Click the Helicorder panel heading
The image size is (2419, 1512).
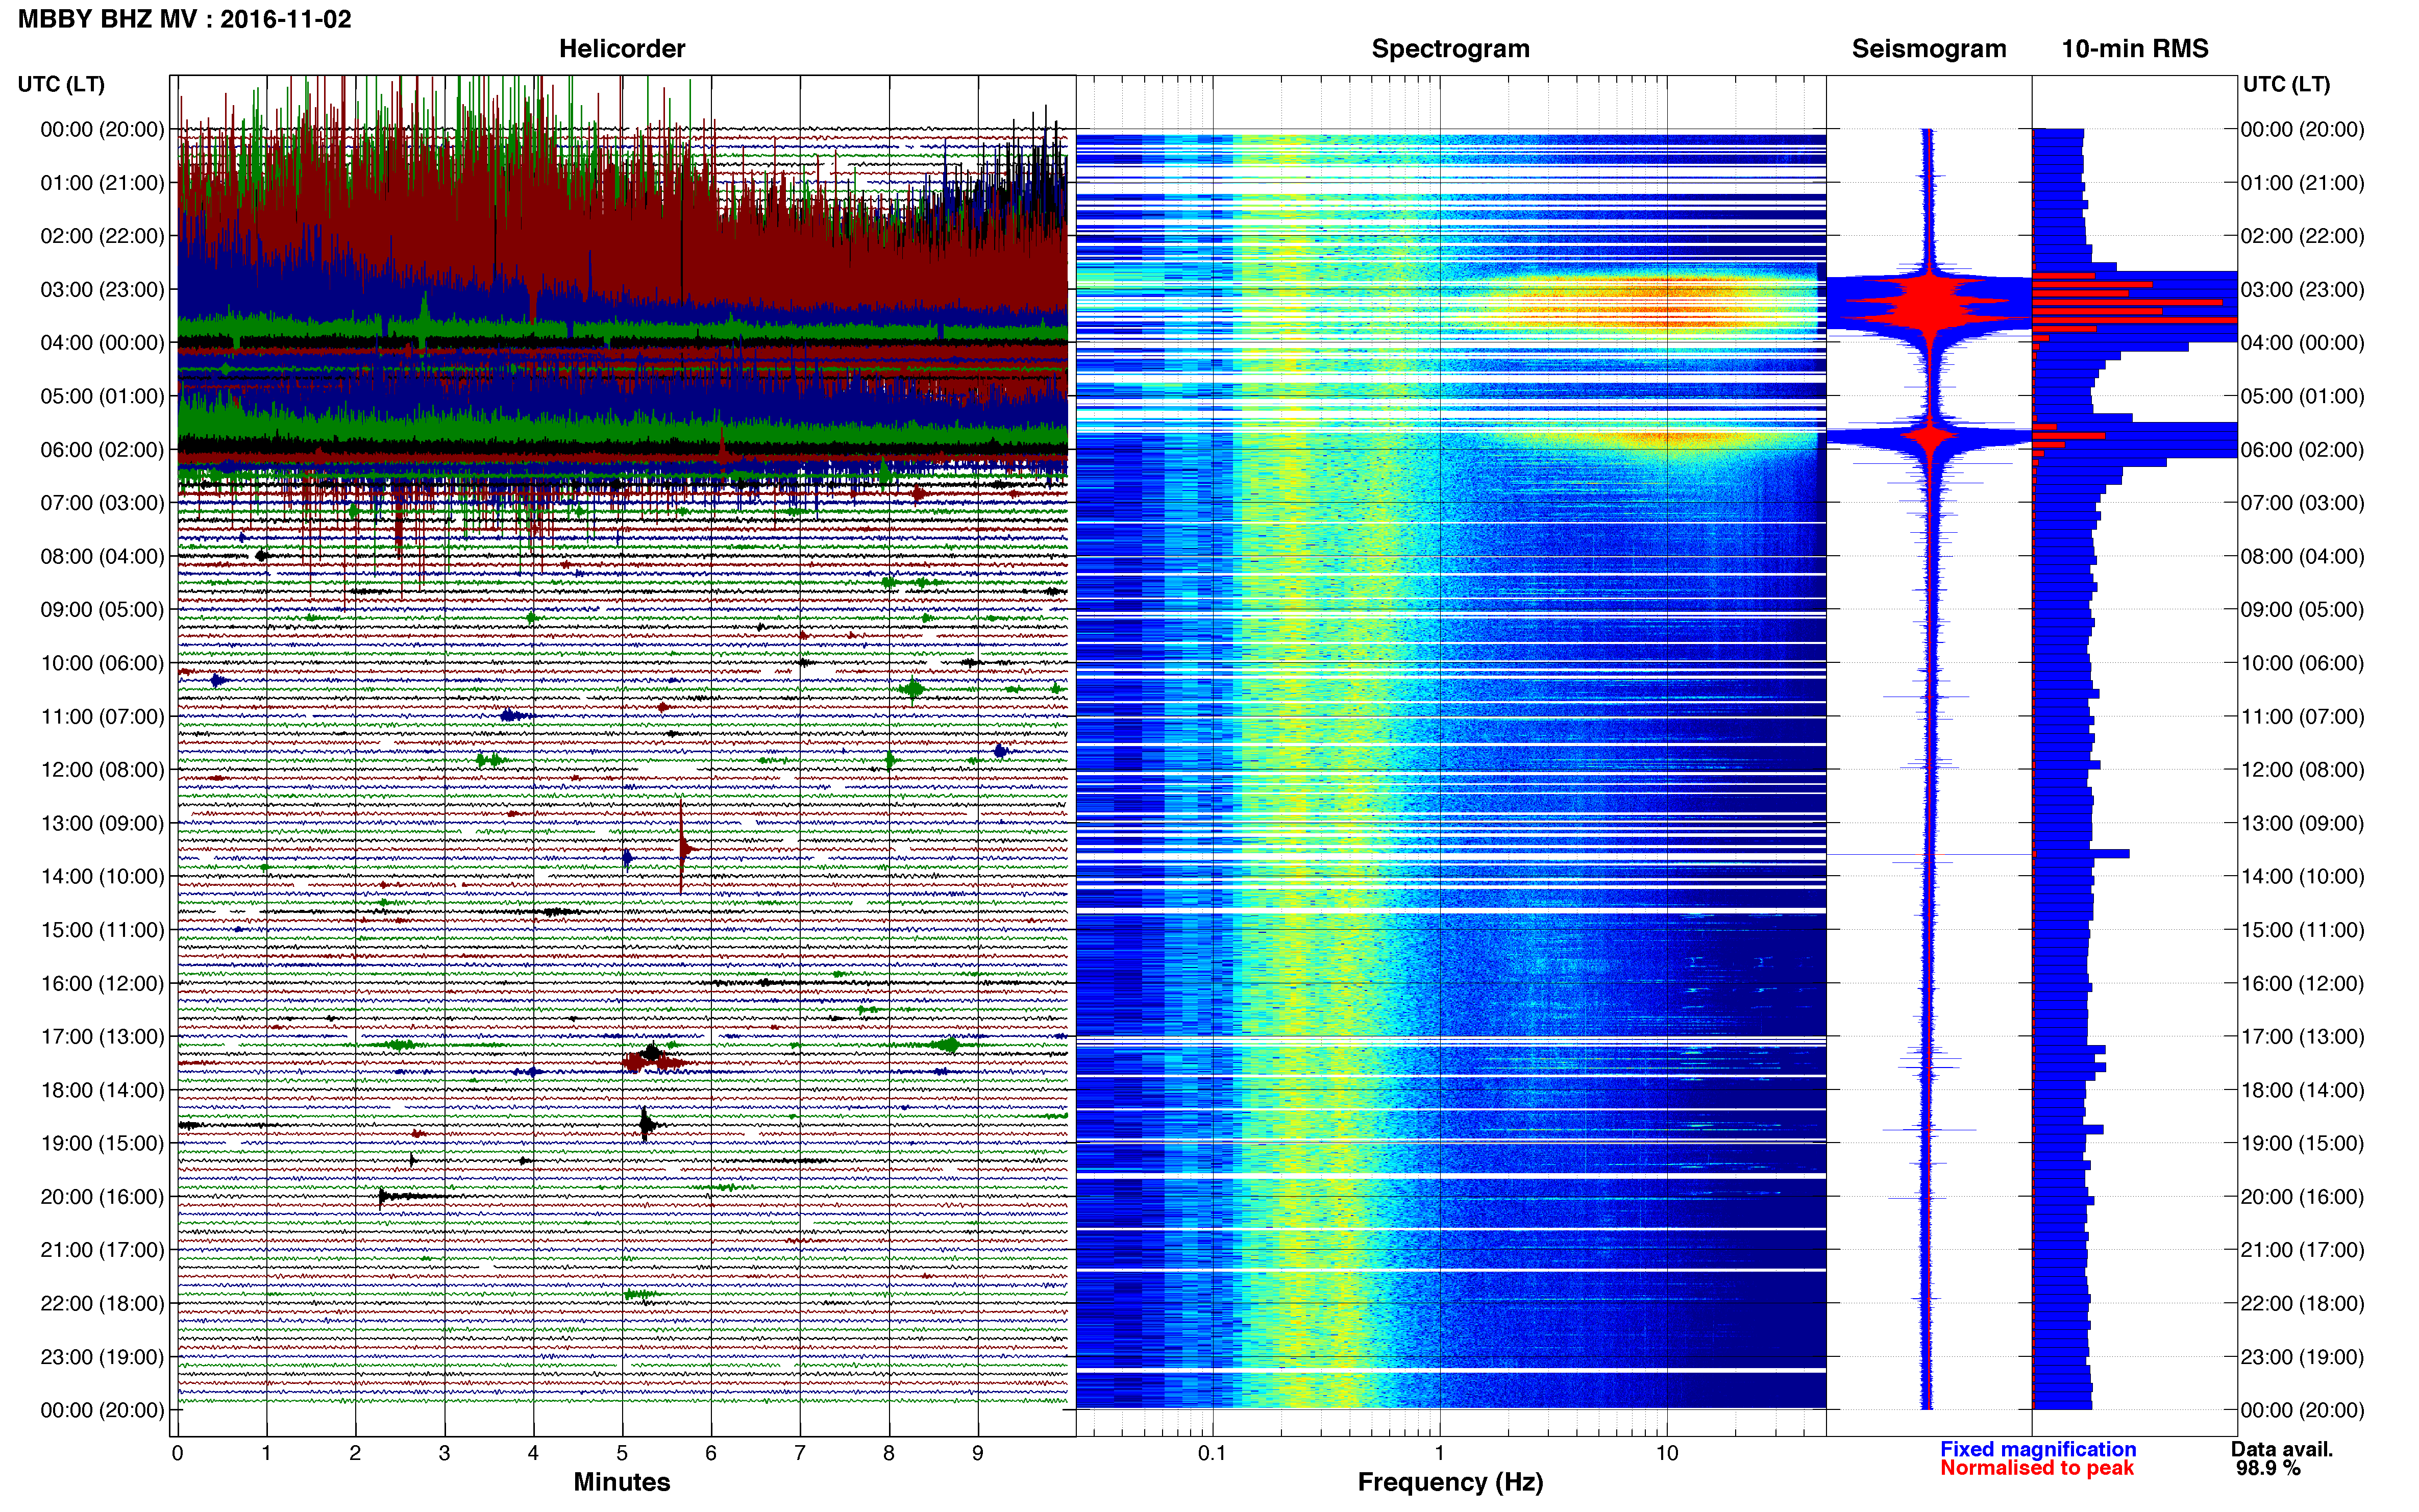[x=622, y=49]
